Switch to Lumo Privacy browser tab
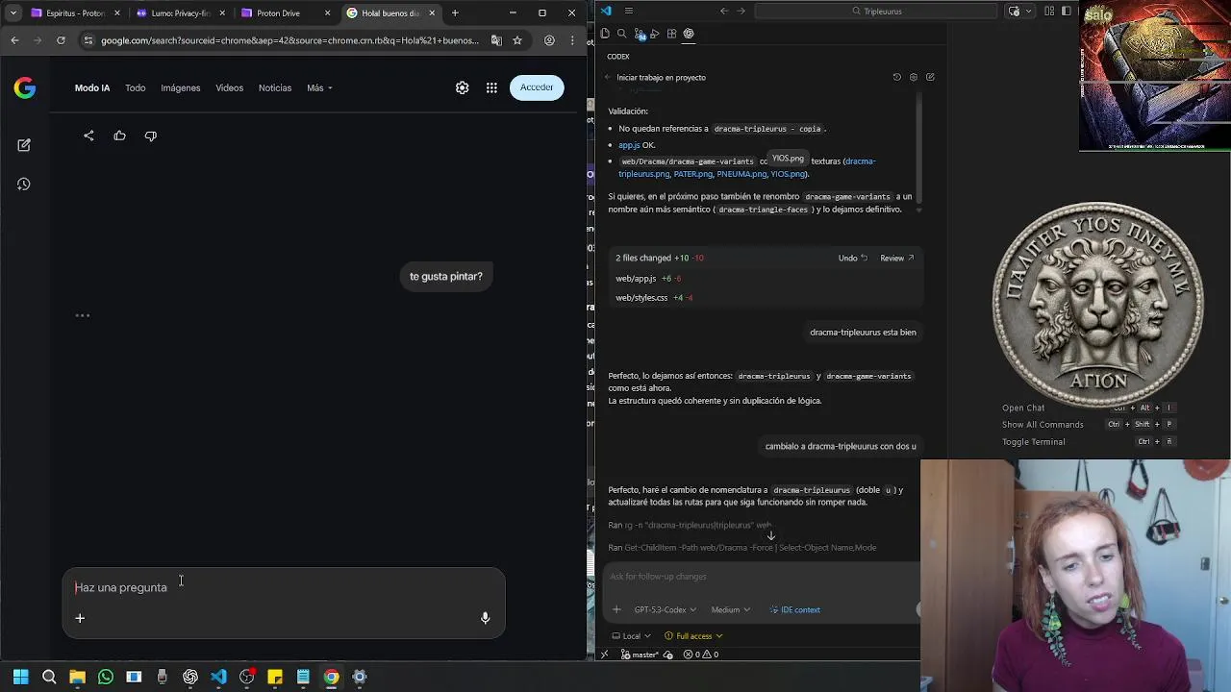Image resolution: width=1231 pixels, height=692 pixels. point(179,12)
